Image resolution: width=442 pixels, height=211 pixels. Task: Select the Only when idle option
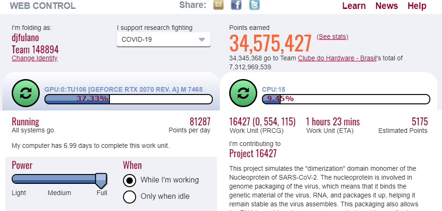coord(130,196)
